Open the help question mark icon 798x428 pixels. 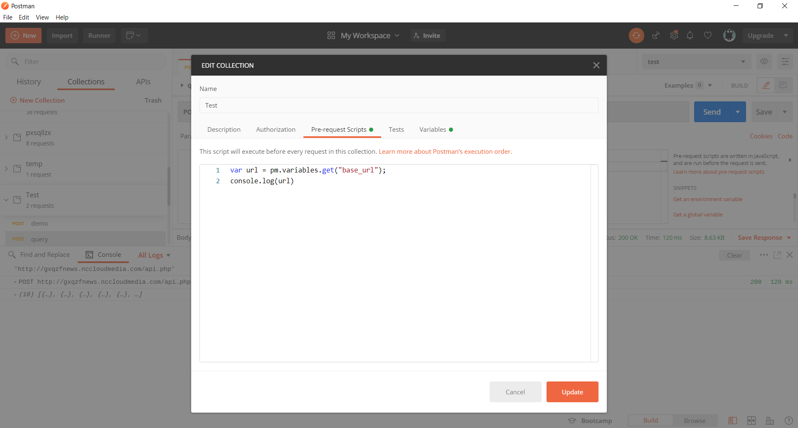tap(788, 421)
